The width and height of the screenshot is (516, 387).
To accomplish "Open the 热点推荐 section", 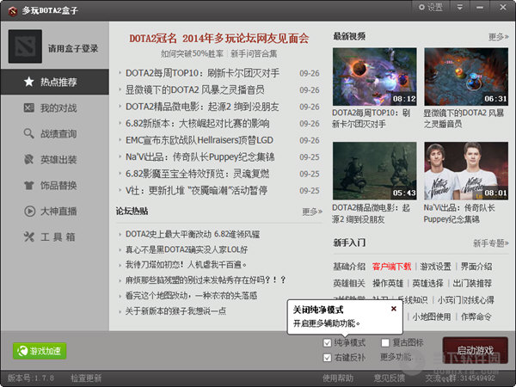I will pyautogui.click(x=55, y=82).
